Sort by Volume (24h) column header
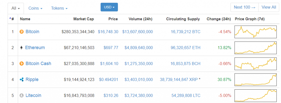 point(140,19)
